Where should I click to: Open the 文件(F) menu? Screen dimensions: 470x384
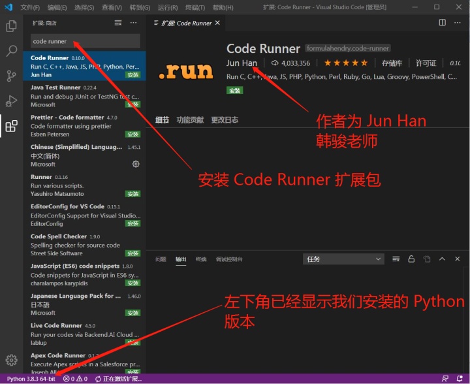[30, 7]
